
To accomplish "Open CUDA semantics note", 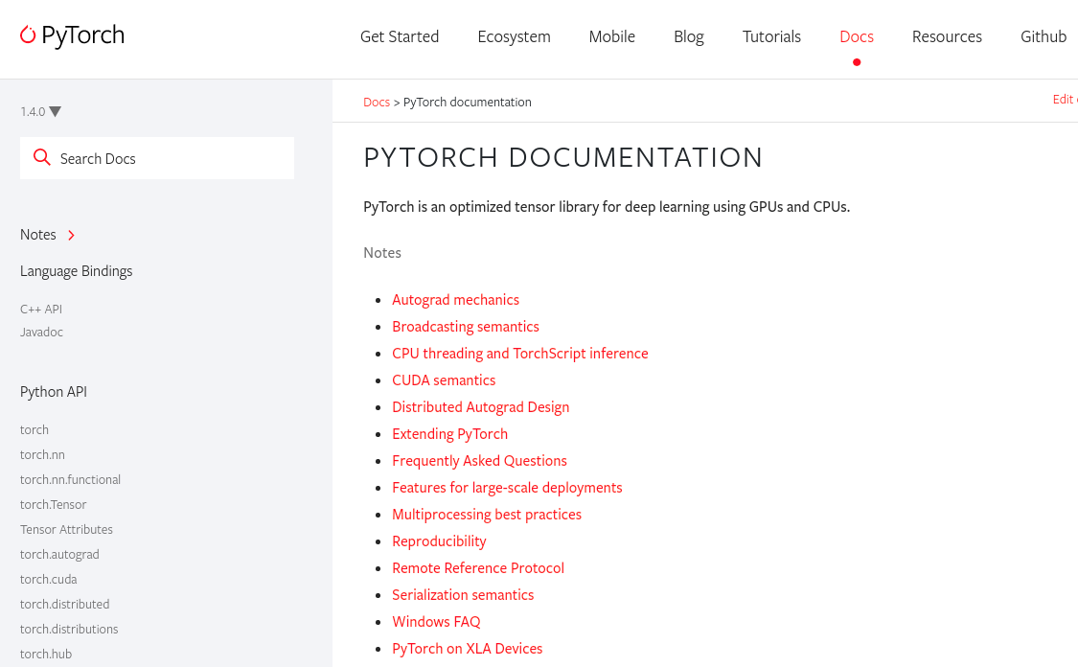I will click(444, 380).
